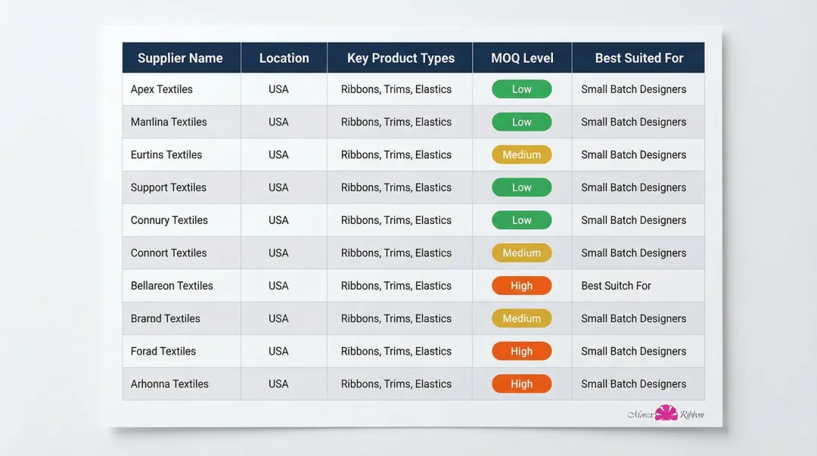Toggle the Low indicator for Support Textiles

(x=522, y=187)
